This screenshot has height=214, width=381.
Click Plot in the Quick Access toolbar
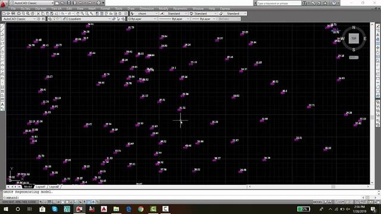click(99, 3)
